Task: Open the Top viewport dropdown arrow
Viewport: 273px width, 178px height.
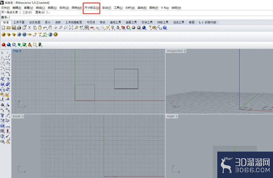Action: [x=20, y=51]
